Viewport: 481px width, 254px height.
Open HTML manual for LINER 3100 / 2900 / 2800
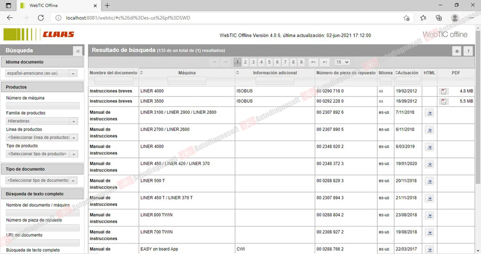[429, 113]
